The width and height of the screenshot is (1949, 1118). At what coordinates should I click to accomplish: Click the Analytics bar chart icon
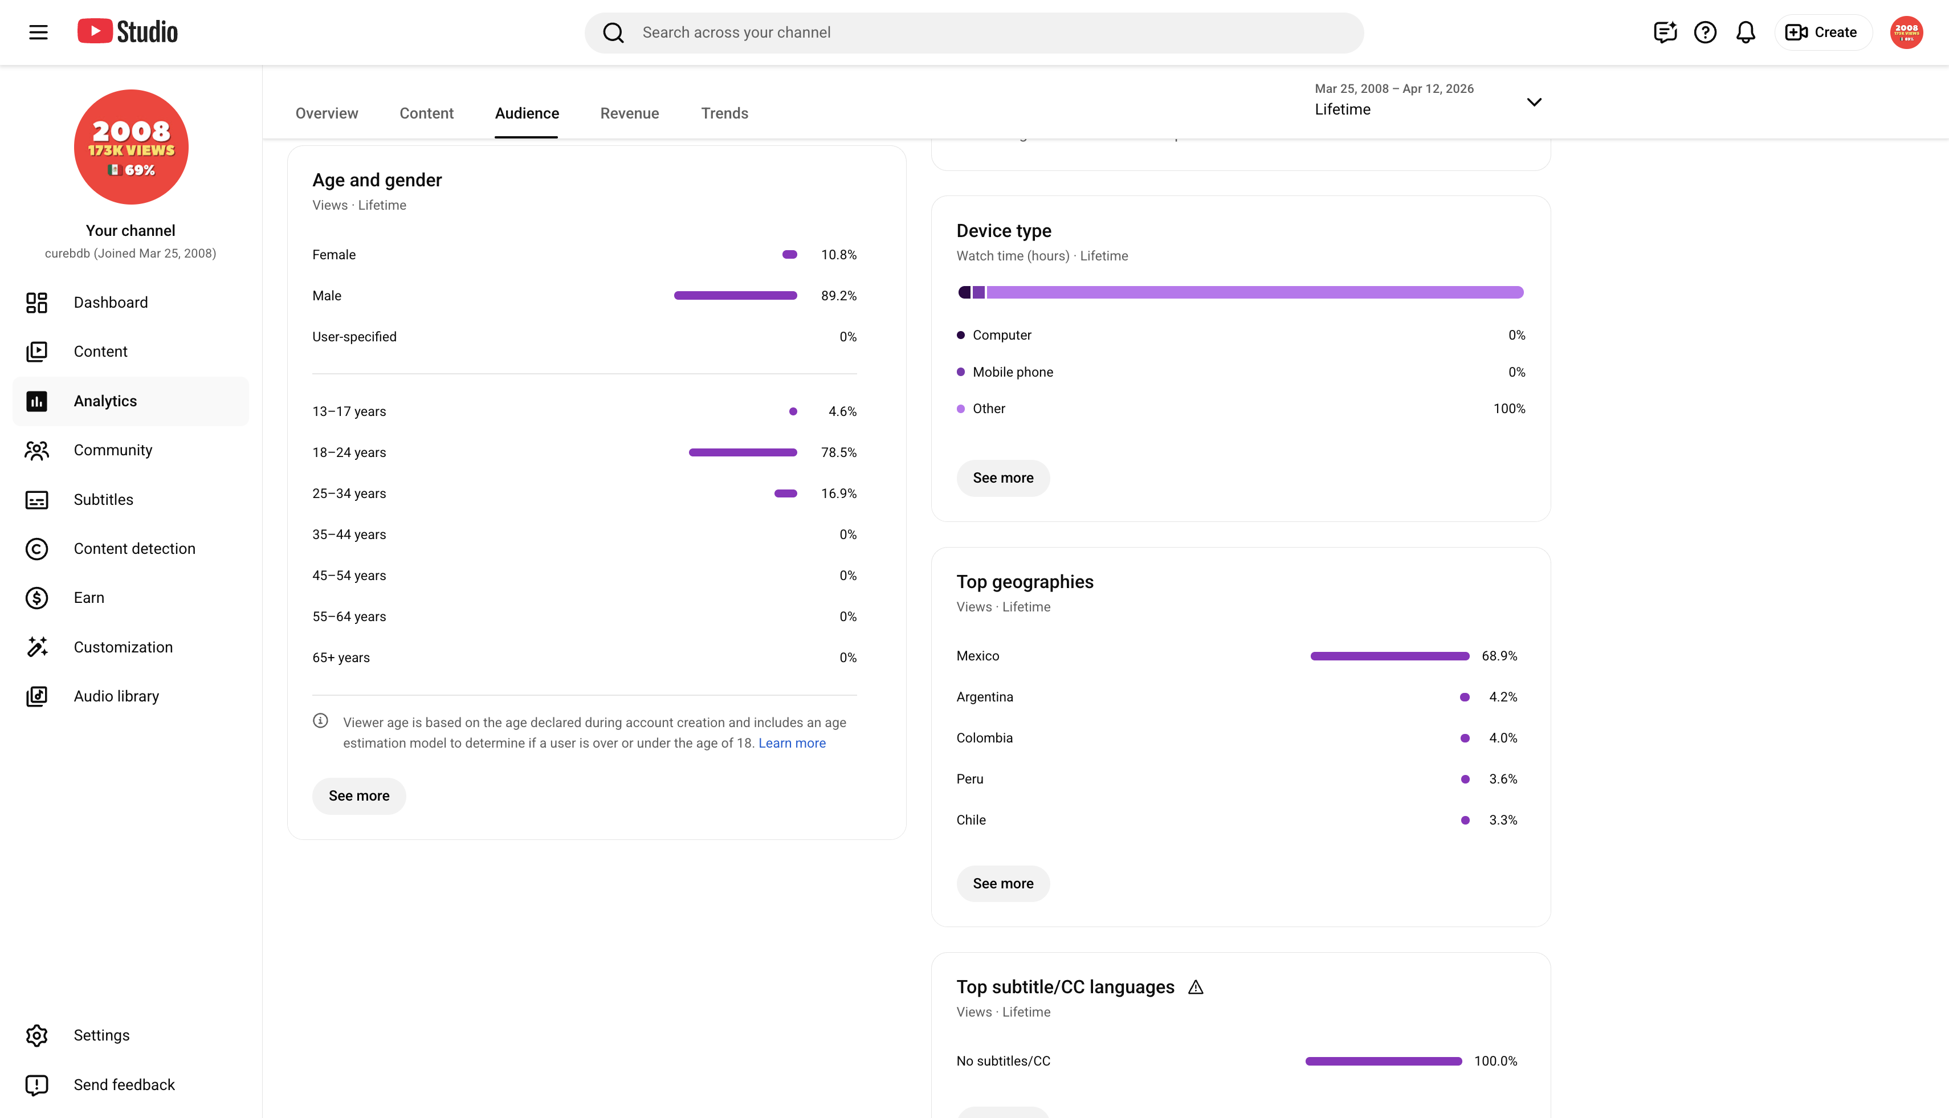point(37,401)
